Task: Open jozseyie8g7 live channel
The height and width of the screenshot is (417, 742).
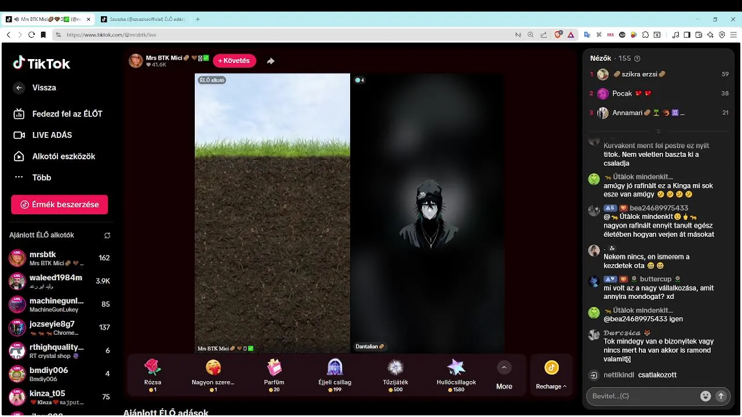Action: click(59, 328)
